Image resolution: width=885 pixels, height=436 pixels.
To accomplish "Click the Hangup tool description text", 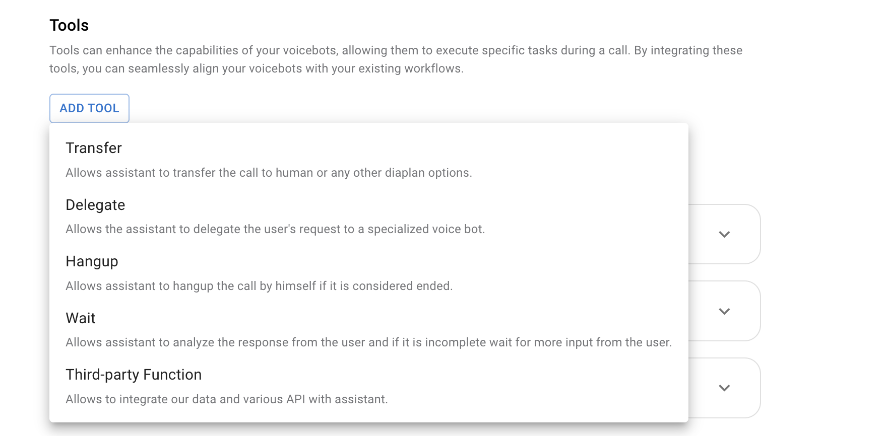I will [x=259, y=285].
